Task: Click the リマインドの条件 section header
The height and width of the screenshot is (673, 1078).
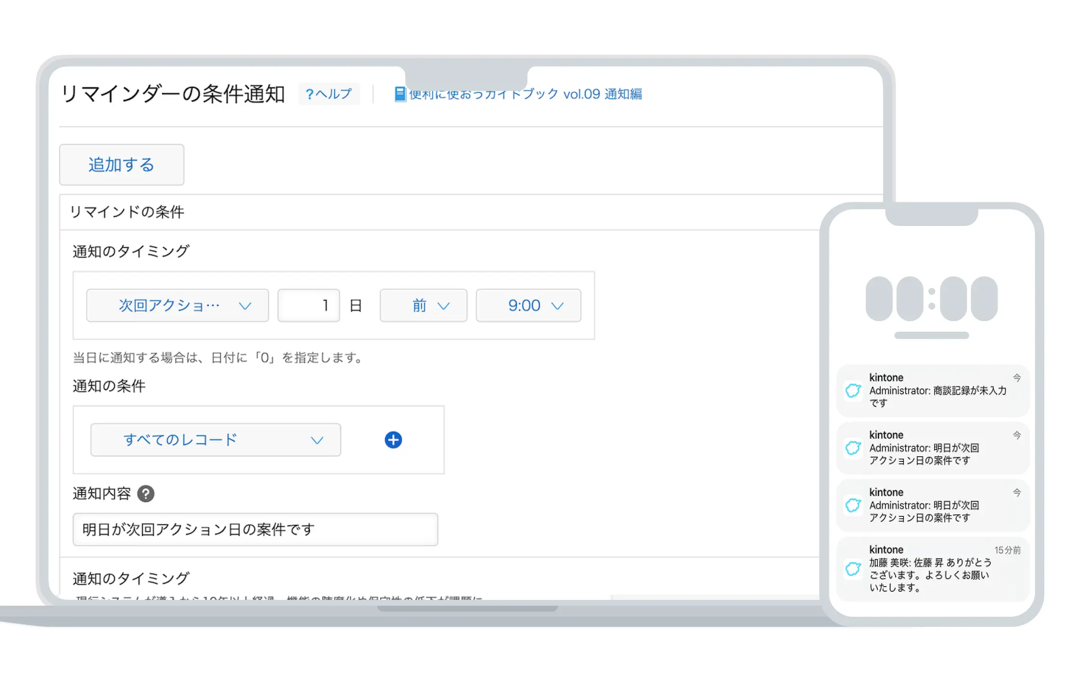Action: pyautogui.click(x=127, y=212)
